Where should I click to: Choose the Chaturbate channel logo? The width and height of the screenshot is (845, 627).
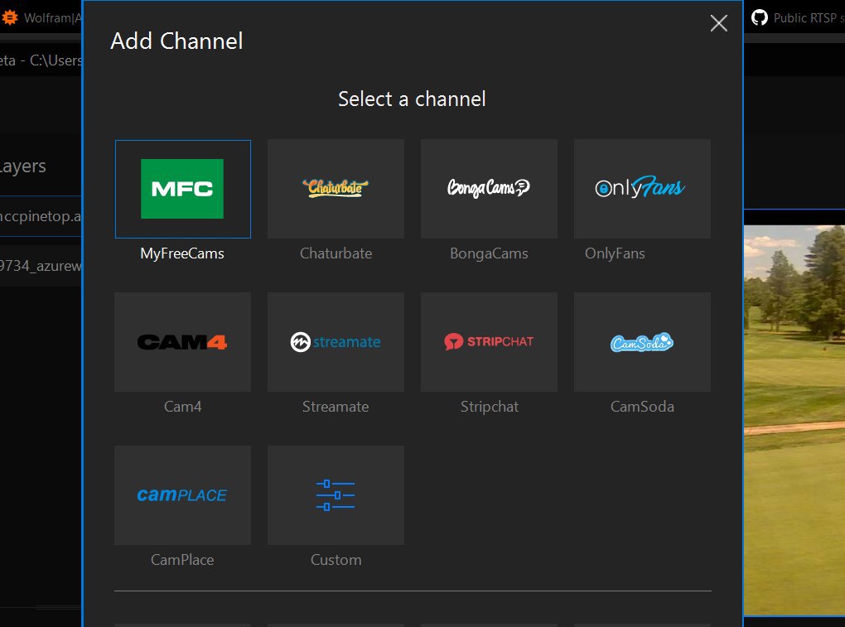[336, 189]
